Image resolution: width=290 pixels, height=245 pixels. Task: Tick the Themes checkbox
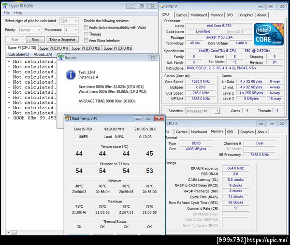tap(86, 34)
